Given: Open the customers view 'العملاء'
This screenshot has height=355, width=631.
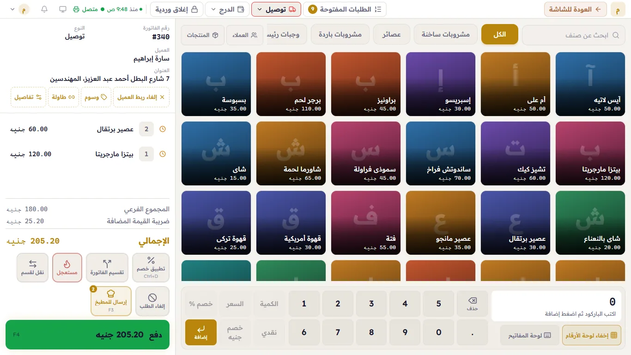Looking at the screenshot, I should pos(245,35).
